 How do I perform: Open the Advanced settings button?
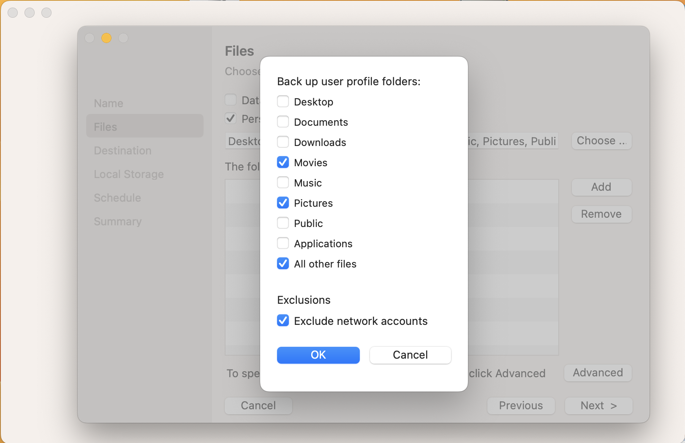598,373
